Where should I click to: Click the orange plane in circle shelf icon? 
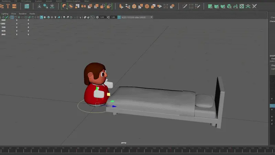[71, 6]
